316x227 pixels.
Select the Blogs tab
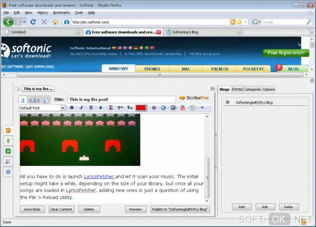click(225, 89)
